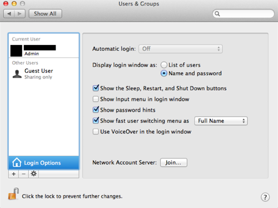Enable Show Input menu in login window
This screenshot has height=208, width=278.
tap(96, 99)
